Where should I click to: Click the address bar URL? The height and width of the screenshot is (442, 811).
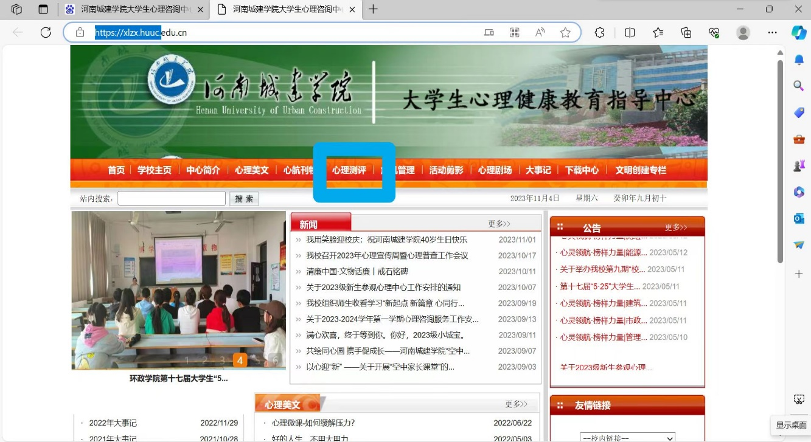pos(141,33)
